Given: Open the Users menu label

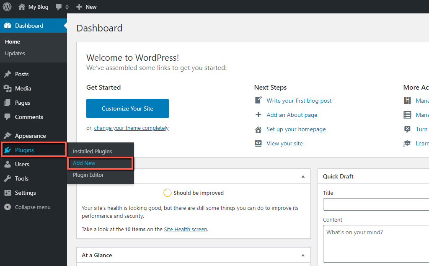Looking at the screenshot, I should [22, 164].
